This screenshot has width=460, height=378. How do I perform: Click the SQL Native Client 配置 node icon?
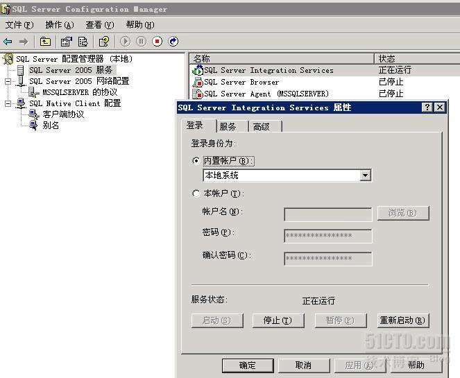pos(21,103)
